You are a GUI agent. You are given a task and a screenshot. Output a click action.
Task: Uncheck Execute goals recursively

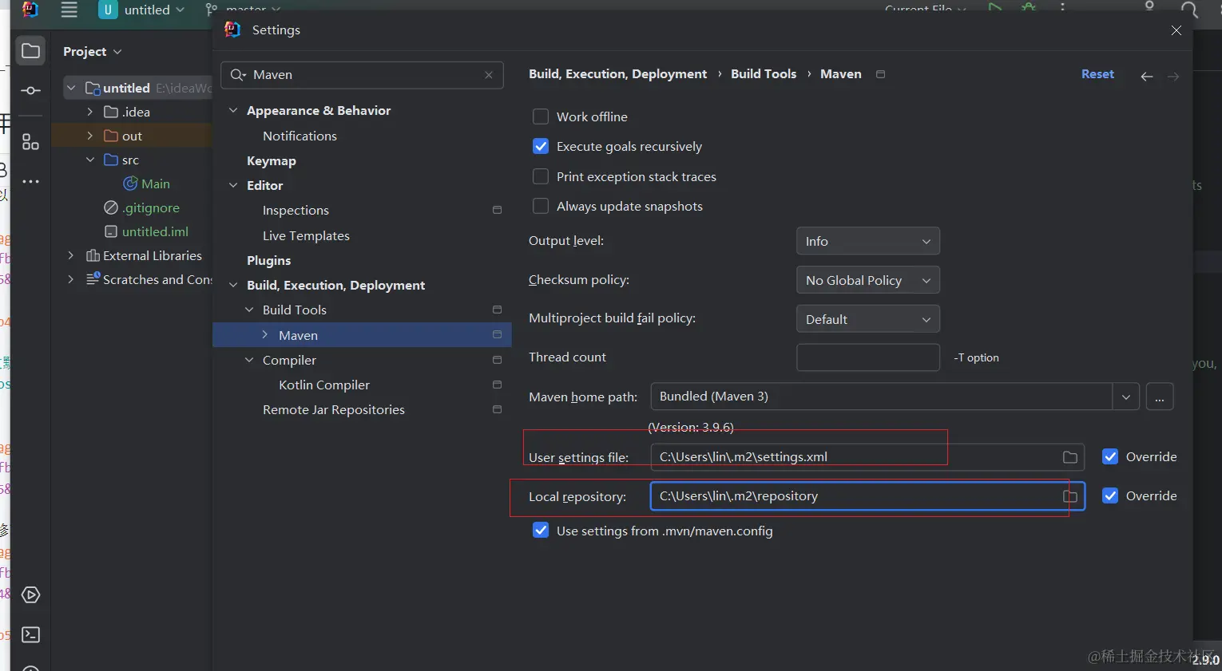(541, 147)
